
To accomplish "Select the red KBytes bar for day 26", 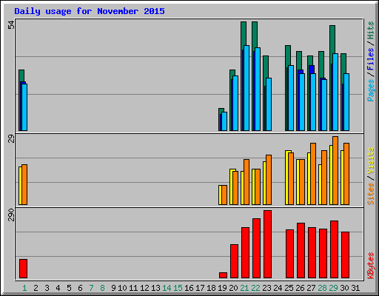I will coord(301,250).
